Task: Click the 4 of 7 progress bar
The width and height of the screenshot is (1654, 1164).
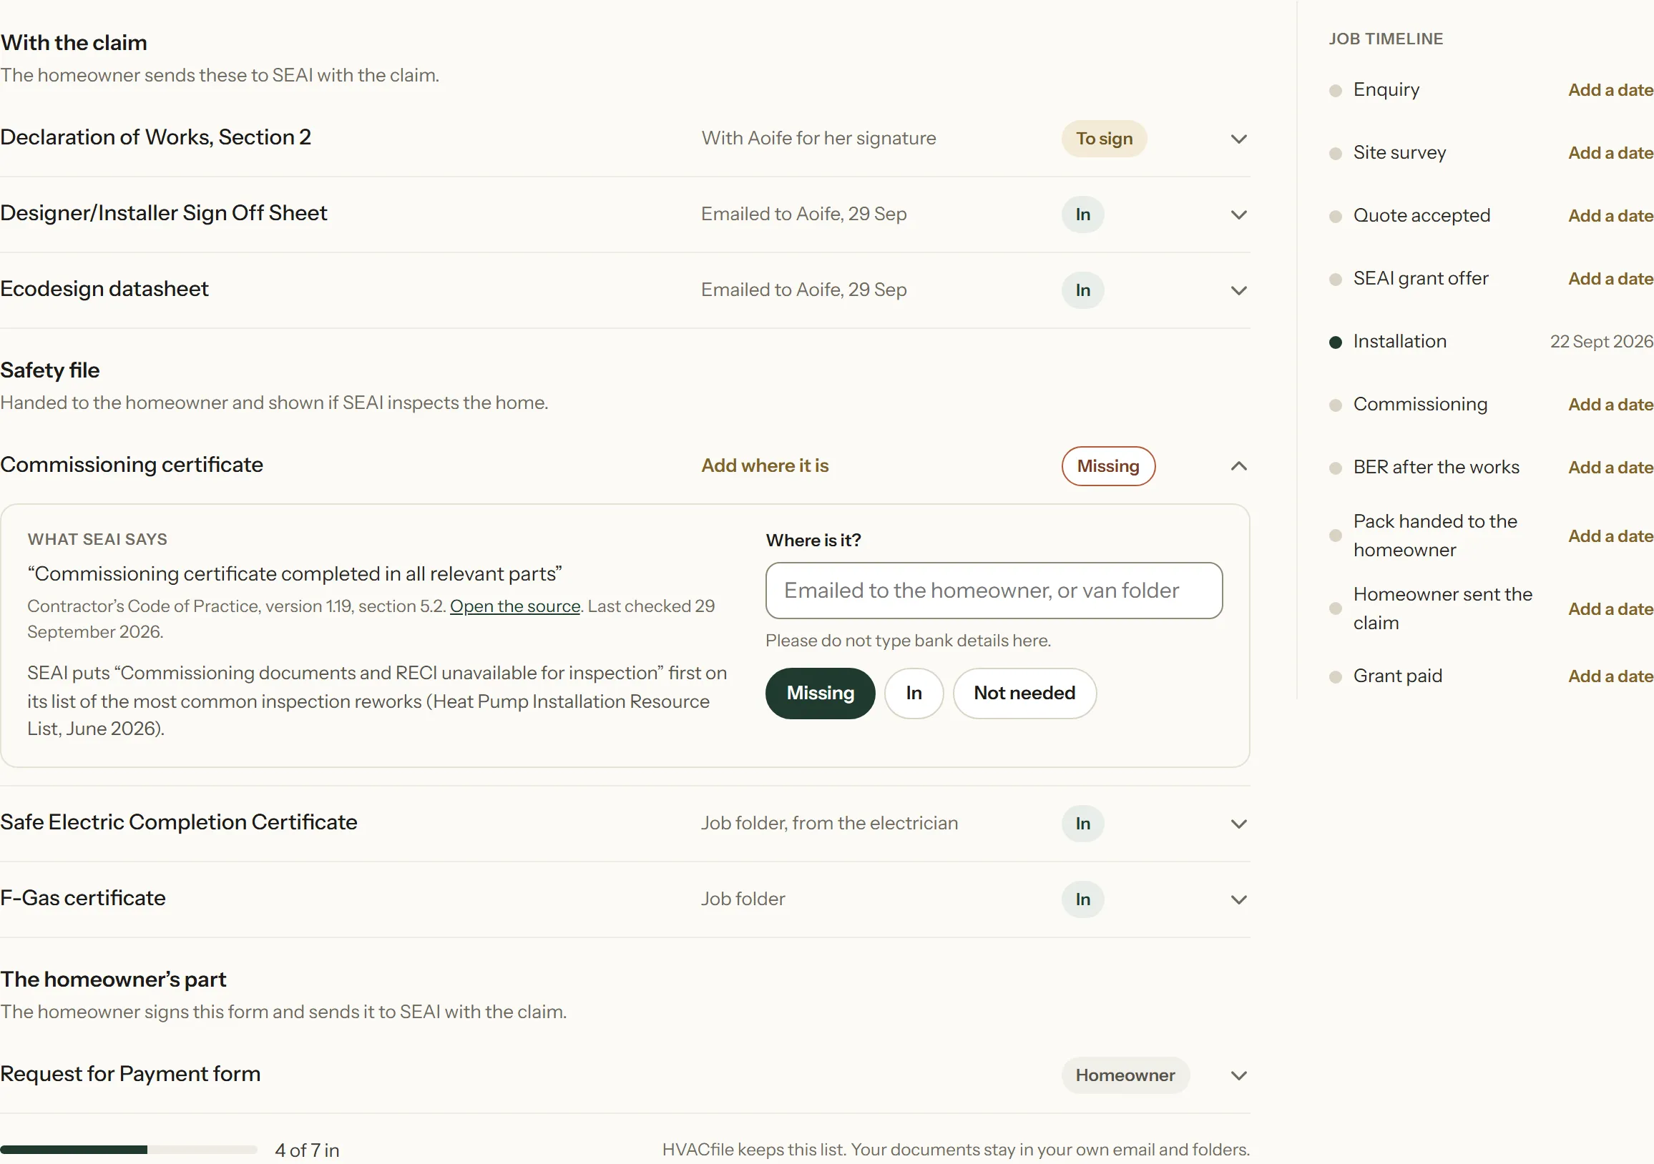Action: point(128,1150)
